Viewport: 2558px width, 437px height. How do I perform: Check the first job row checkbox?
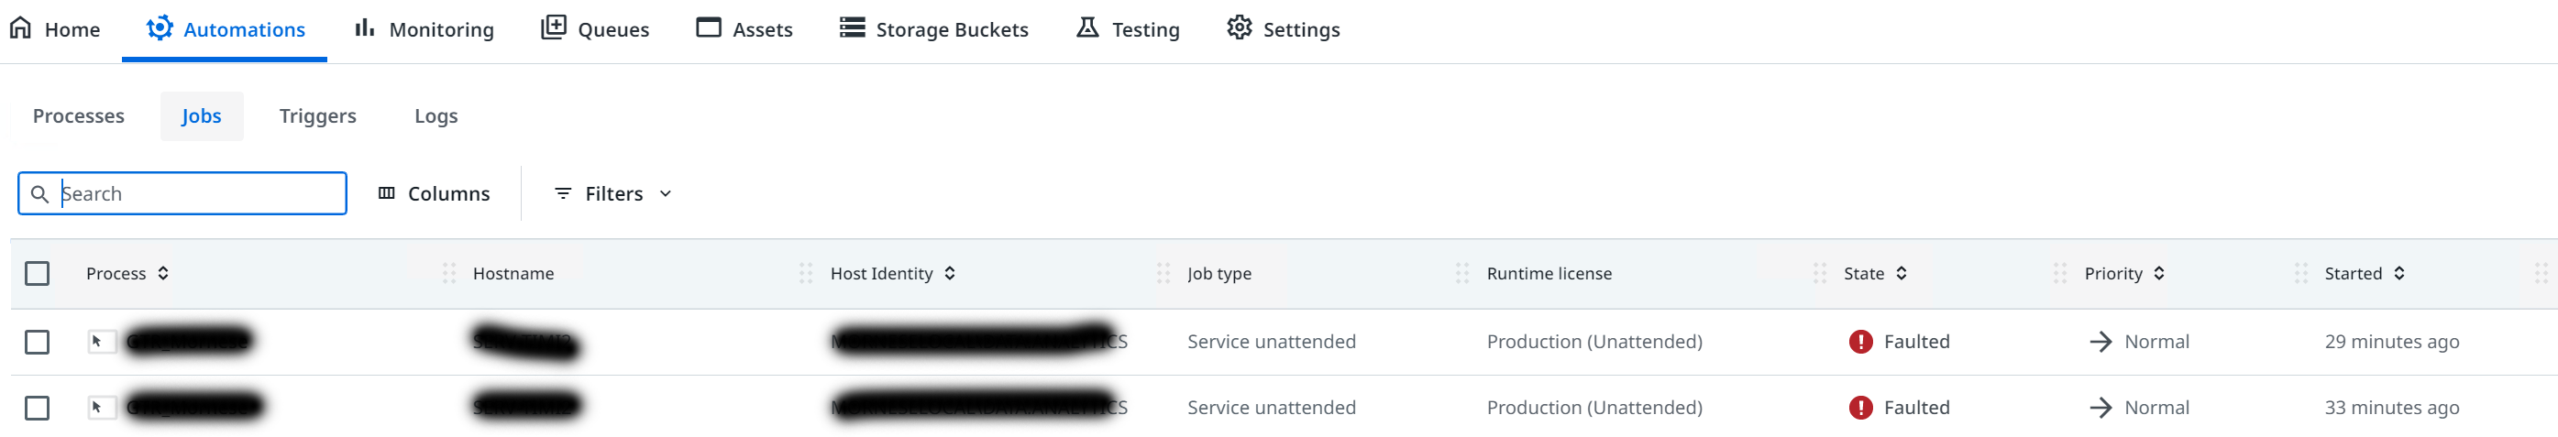(x=37, y=342)
